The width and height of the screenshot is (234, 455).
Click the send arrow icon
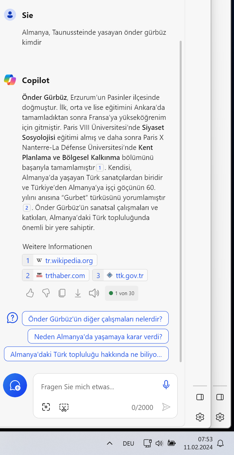click(166, 407)
